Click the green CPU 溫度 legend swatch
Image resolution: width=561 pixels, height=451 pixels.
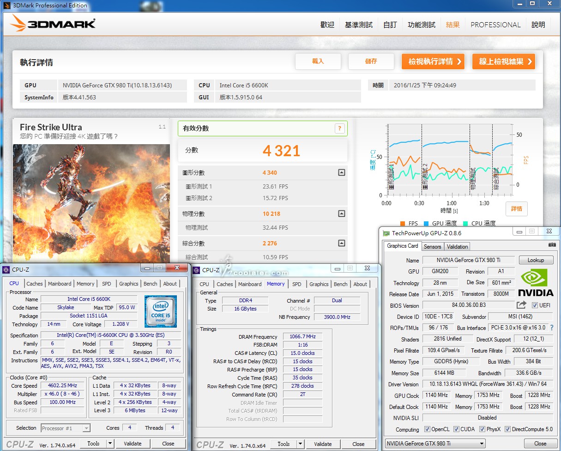click(x=465, y=224)
